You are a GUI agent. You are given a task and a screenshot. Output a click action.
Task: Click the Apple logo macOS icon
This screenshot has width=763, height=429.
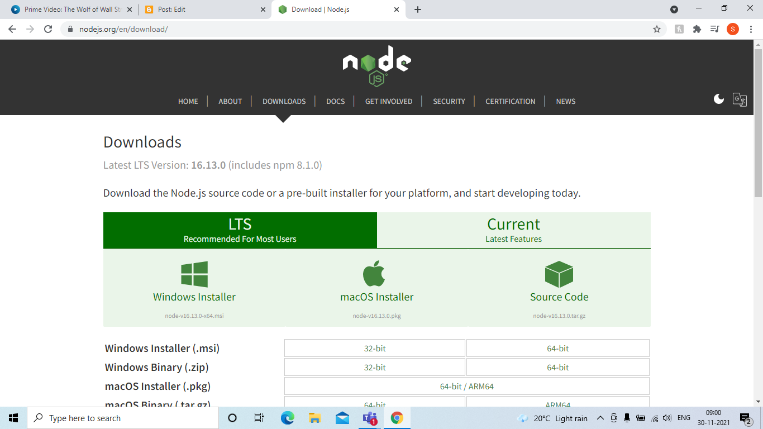(x=374, y=274)
